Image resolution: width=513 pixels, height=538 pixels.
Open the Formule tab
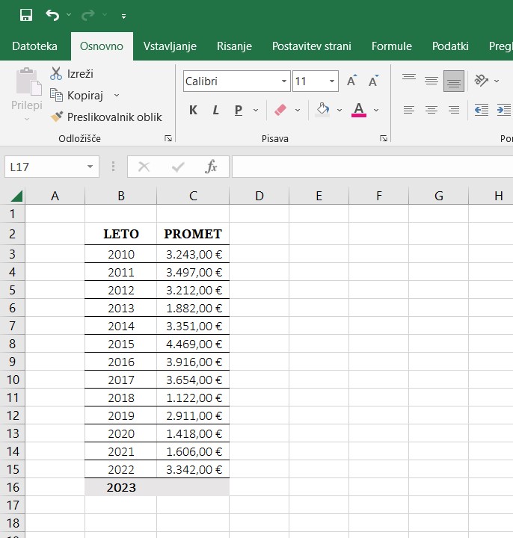click(x=391, y=46)
